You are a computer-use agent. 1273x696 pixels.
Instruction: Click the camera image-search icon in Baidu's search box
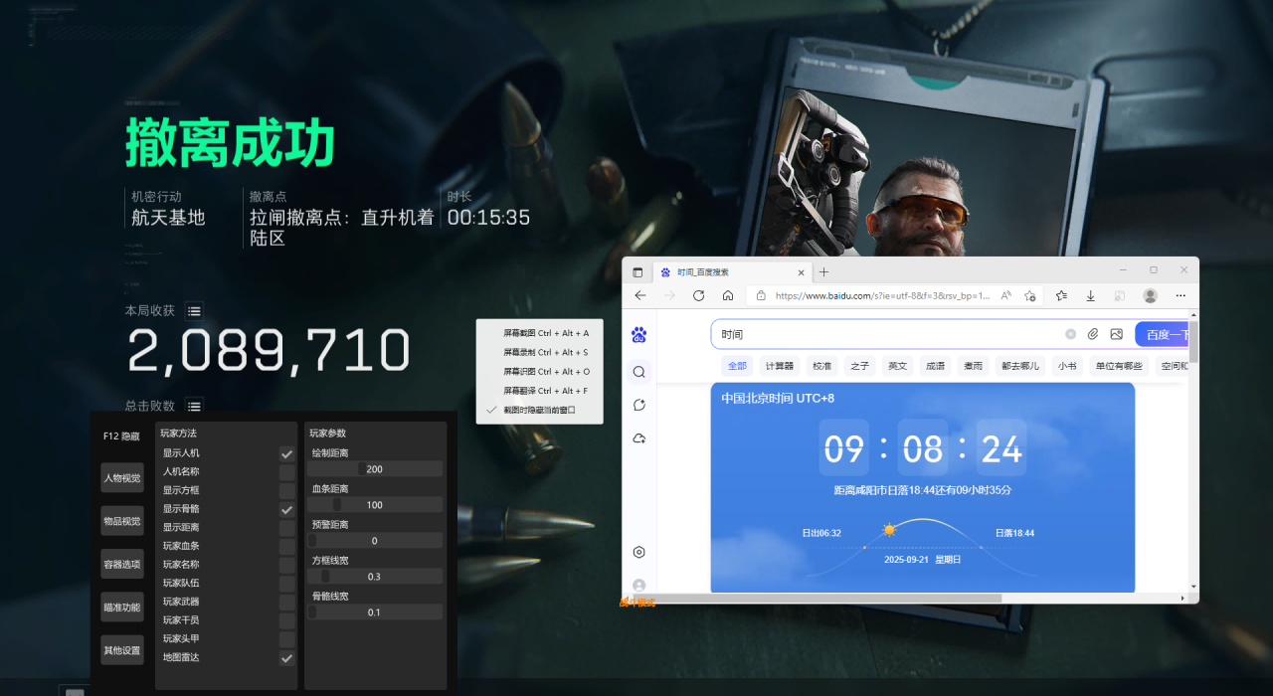click(1117, 334)
